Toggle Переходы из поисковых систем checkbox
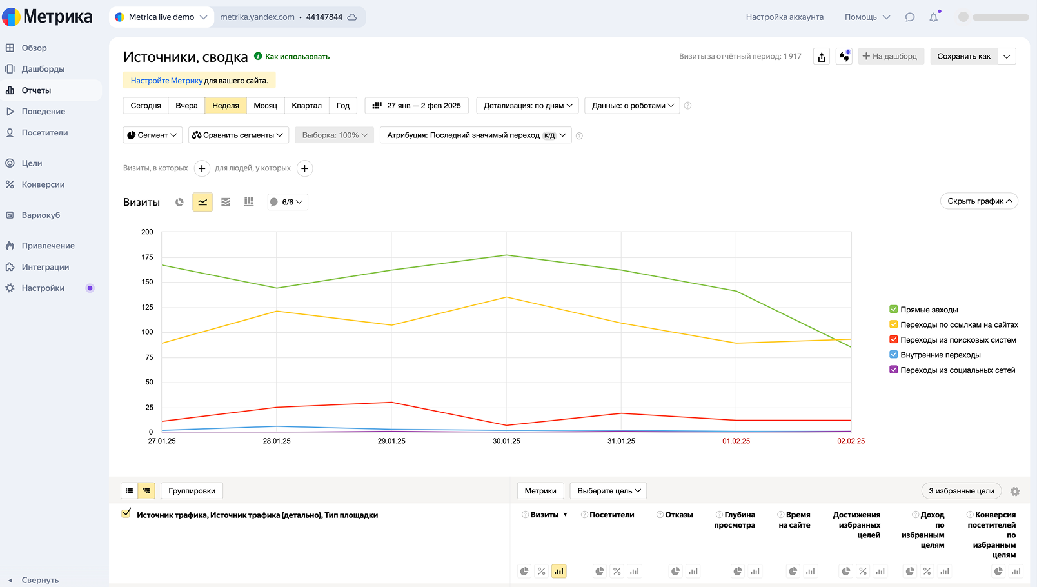This screenshot has width=1037, height=587. click(x=894, y=340)
